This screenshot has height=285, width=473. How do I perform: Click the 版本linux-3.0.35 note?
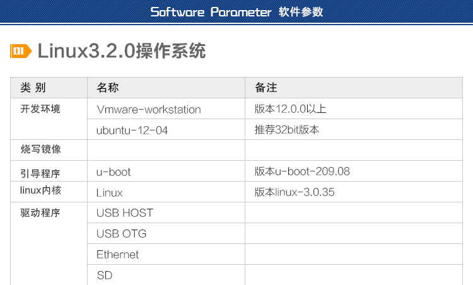(294, 192)
